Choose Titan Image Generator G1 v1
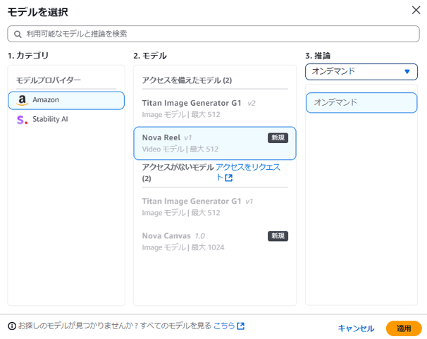Viewport: 427px width, 339px height. click(215, 207)
